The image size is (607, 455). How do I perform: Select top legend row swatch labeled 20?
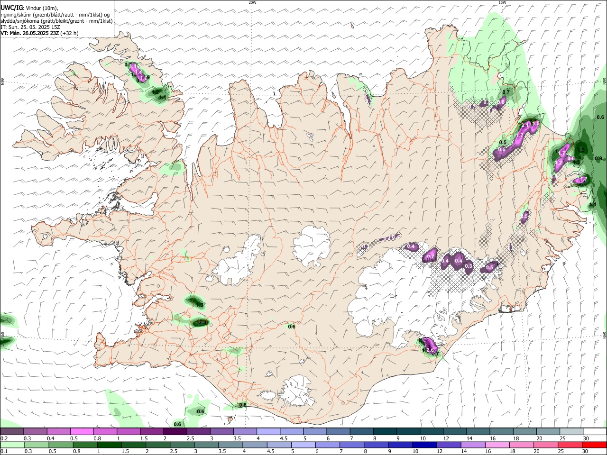[x=548, y=431]
